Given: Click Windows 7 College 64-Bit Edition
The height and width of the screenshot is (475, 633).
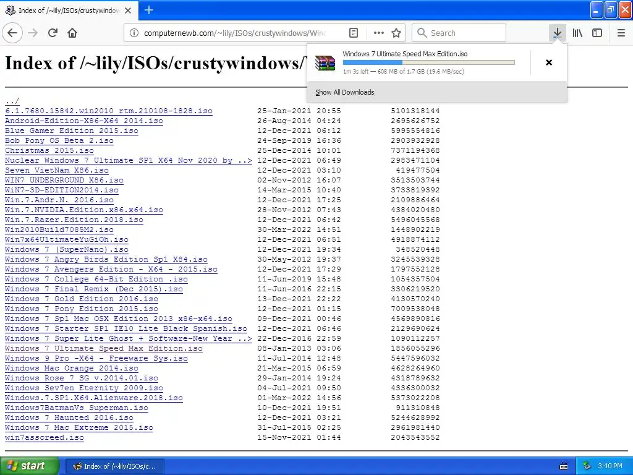Looking at the screenshot, I should click(96, 279).
